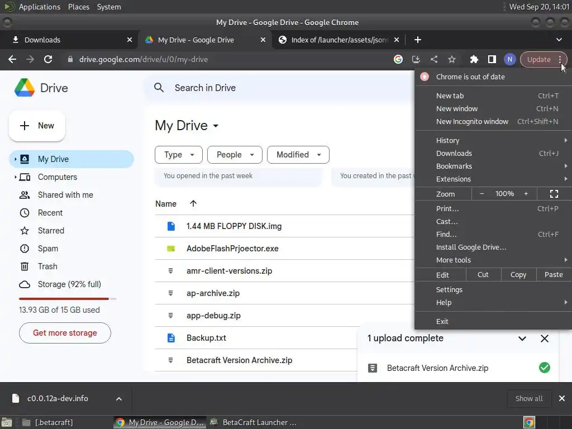Click the New button in Drive
The image size is (572, 429).
coord(37,126)
